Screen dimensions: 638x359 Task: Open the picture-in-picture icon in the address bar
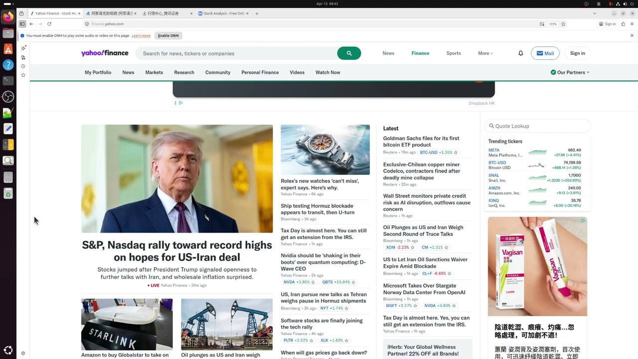coord(542,24)
